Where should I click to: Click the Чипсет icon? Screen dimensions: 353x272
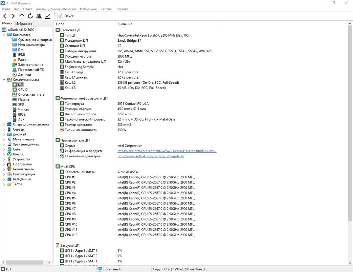tap(15, 110)
